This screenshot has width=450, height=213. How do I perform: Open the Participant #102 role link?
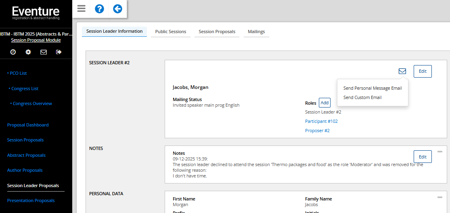click(321, 121)
